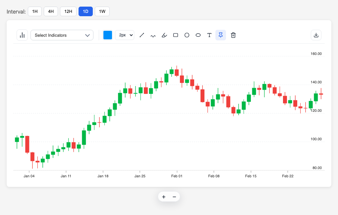Switch interval to 1H

[35, 11]
